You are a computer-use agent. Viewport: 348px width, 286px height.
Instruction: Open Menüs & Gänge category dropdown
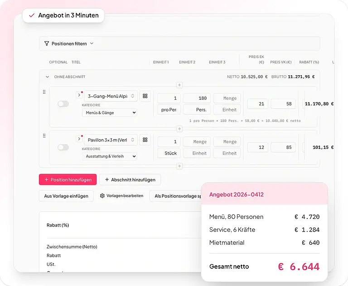(x=109, y=112)
